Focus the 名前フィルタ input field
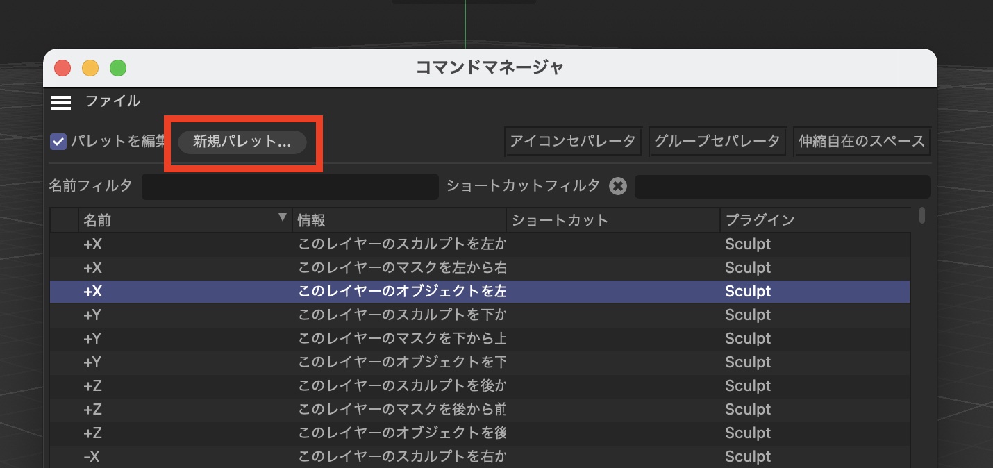 (x=290, y=186)
